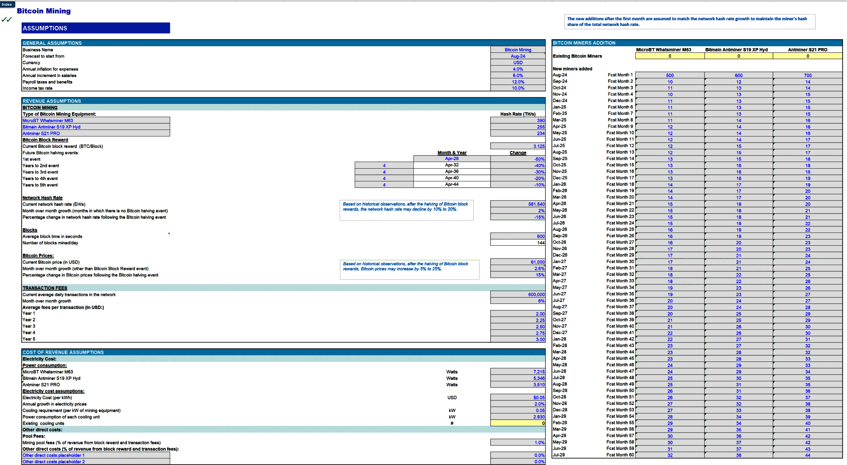
Task: Select Whatsminer M63 power cell '7,215'
Action: click(x=518, y=372)
